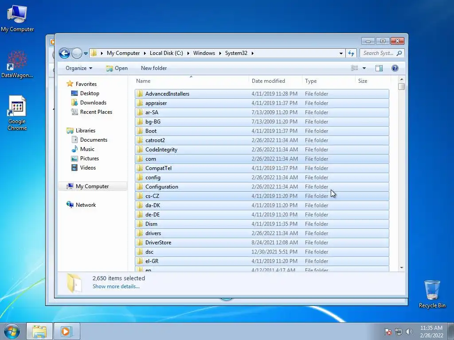
Task: Open the Videos library
Action: tap(88, 168)
